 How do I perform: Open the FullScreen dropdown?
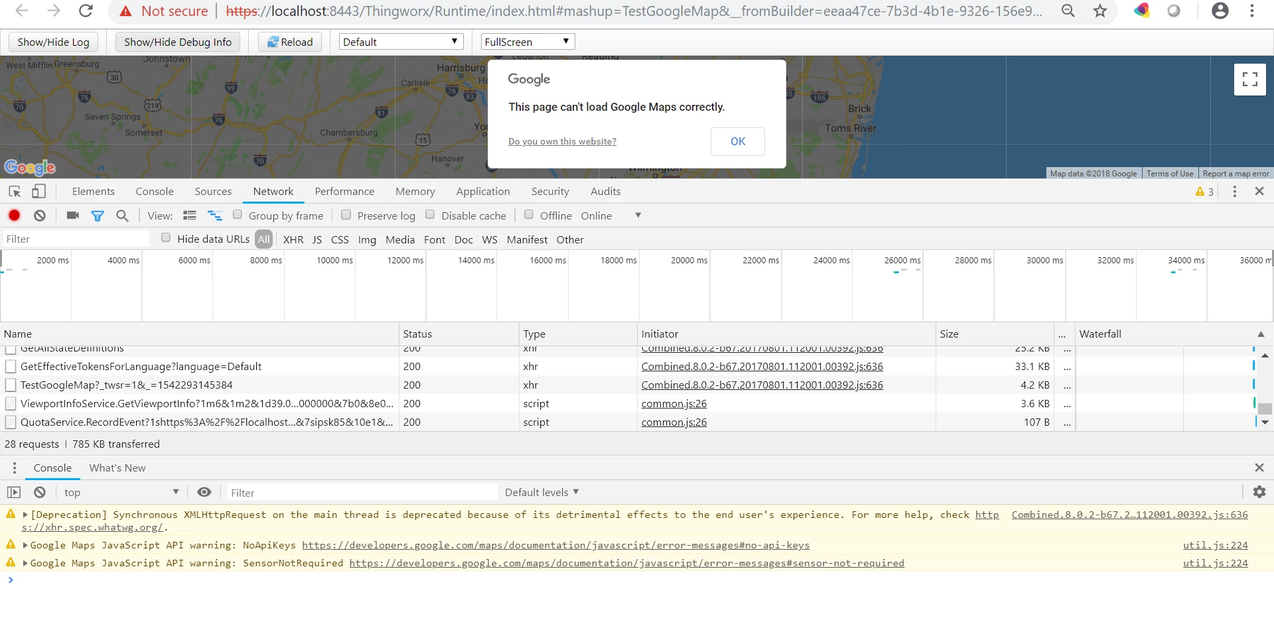[x=528, y=42]
